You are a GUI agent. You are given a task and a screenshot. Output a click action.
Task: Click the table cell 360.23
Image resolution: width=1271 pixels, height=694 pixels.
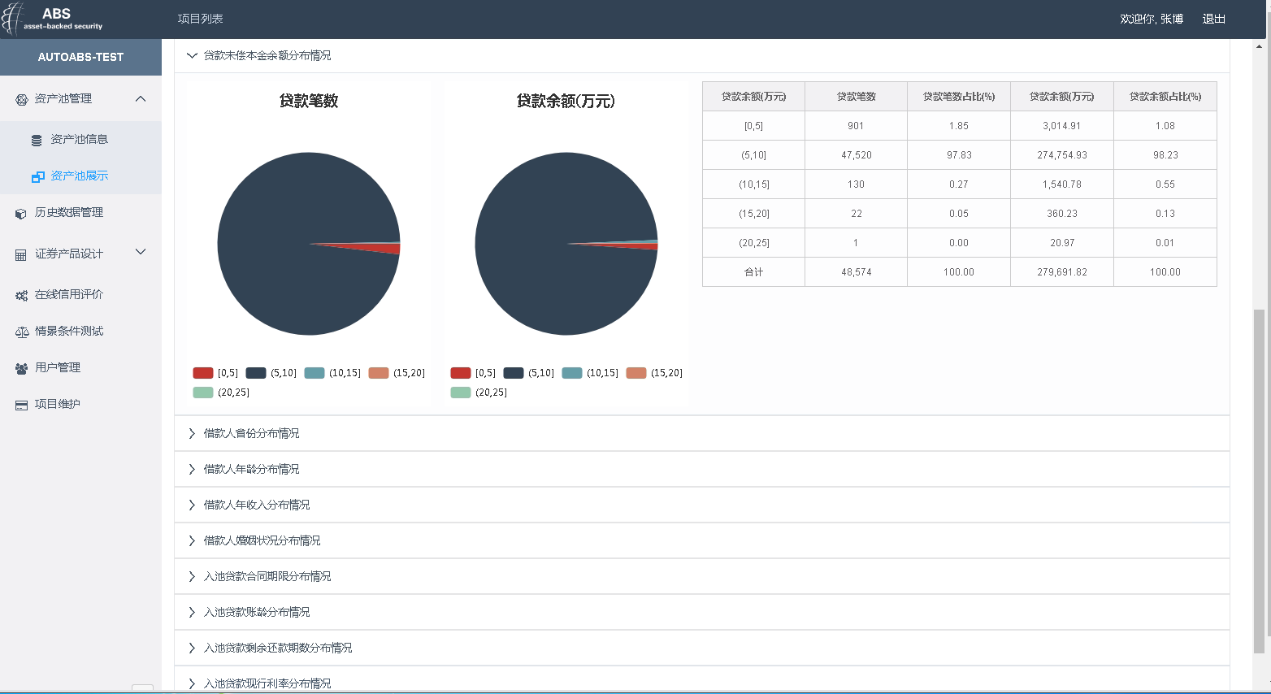1062,214
